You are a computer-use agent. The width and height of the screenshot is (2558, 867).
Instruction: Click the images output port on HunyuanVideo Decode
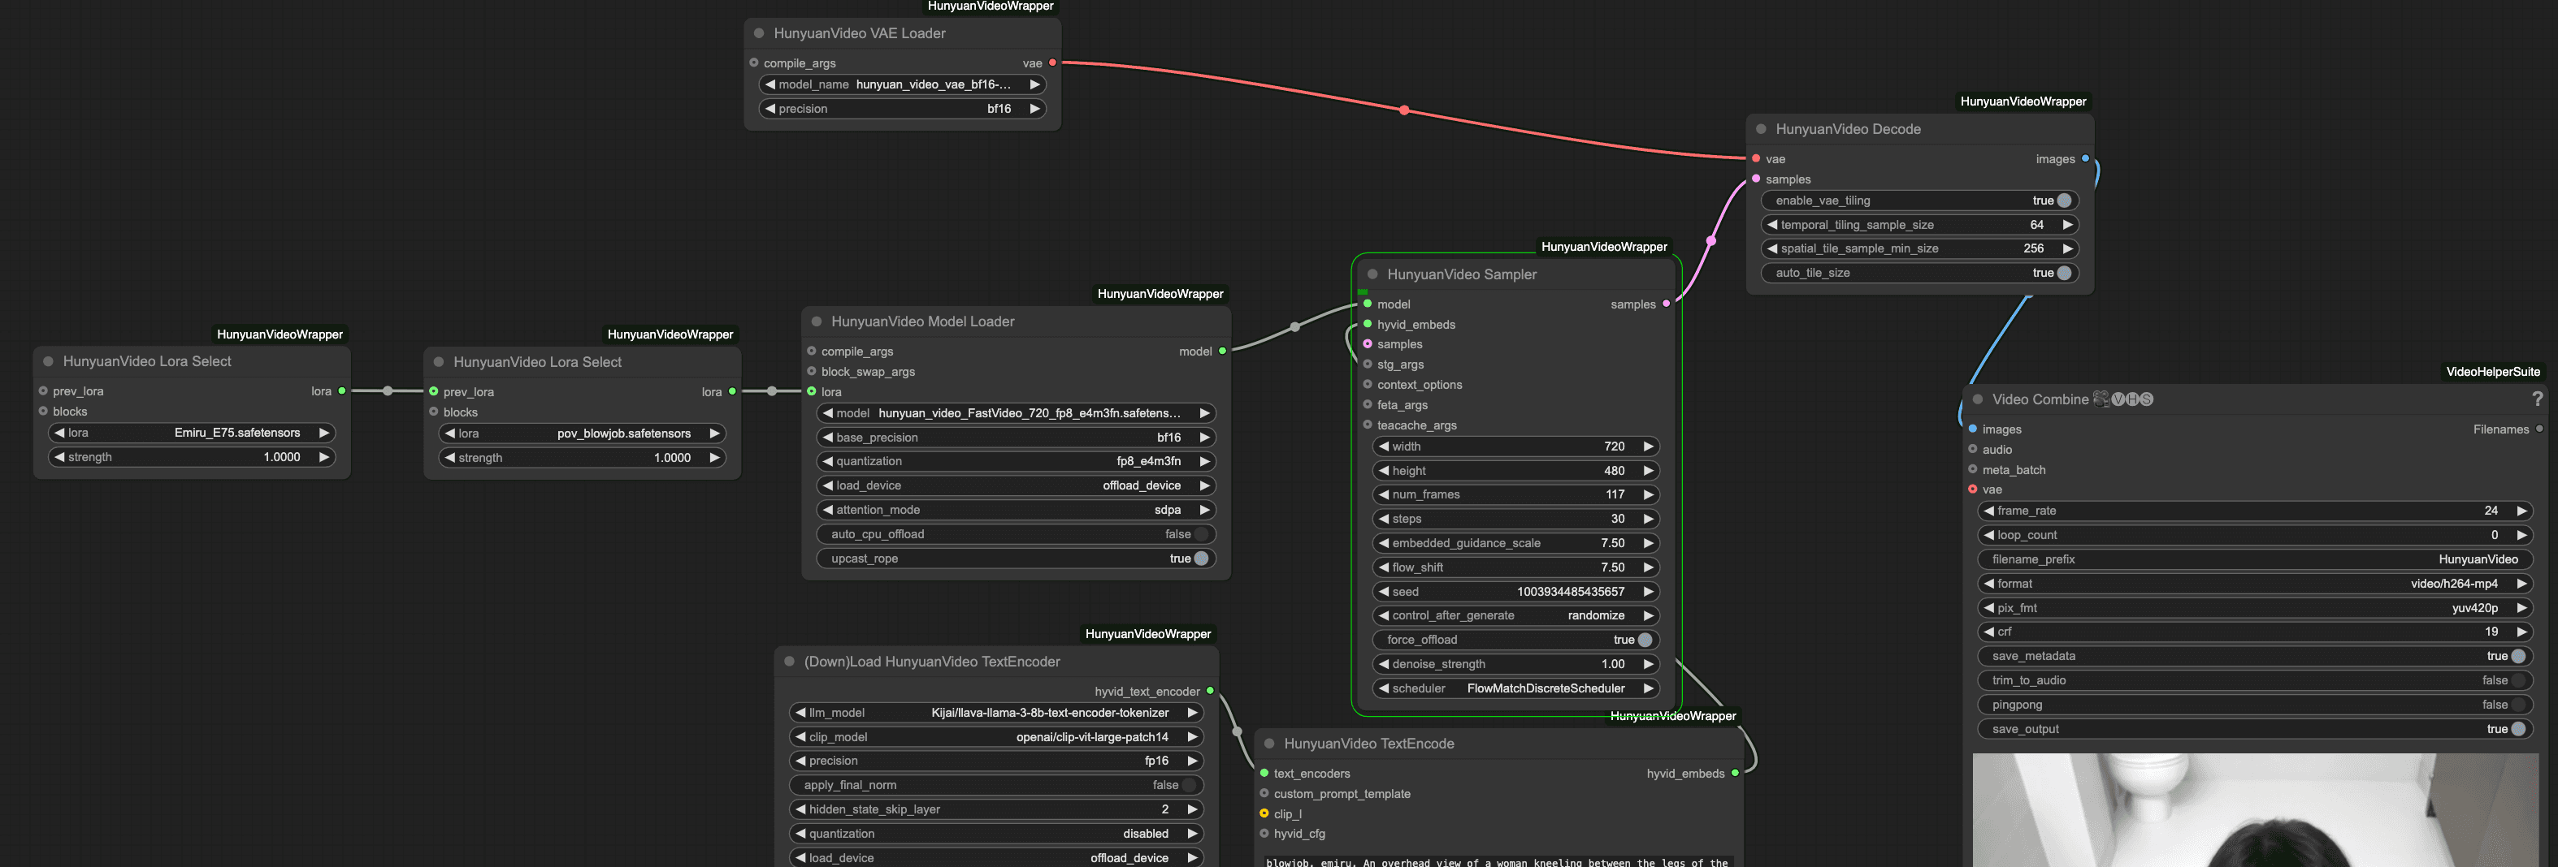[x=2085, y=159]
